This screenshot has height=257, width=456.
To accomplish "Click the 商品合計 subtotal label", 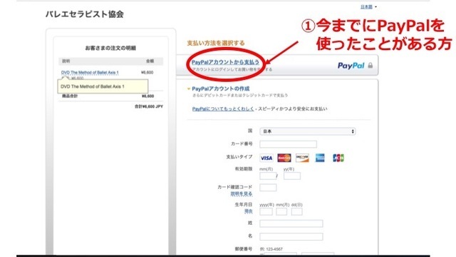I will point(70,96).
